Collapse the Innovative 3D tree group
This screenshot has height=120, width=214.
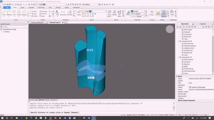pyautogui.click(x=179, y=57)
